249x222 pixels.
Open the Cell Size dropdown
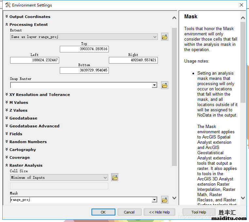point(105,177)
